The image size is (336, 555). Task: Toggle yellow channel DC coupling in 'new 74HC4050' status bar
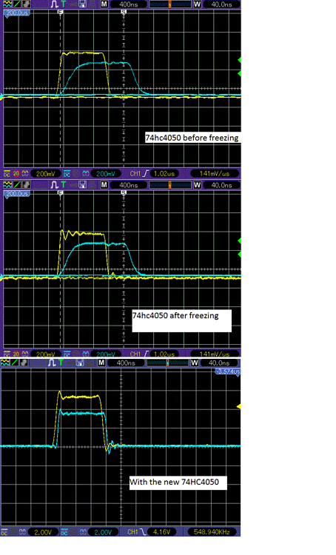click(4, 532)
